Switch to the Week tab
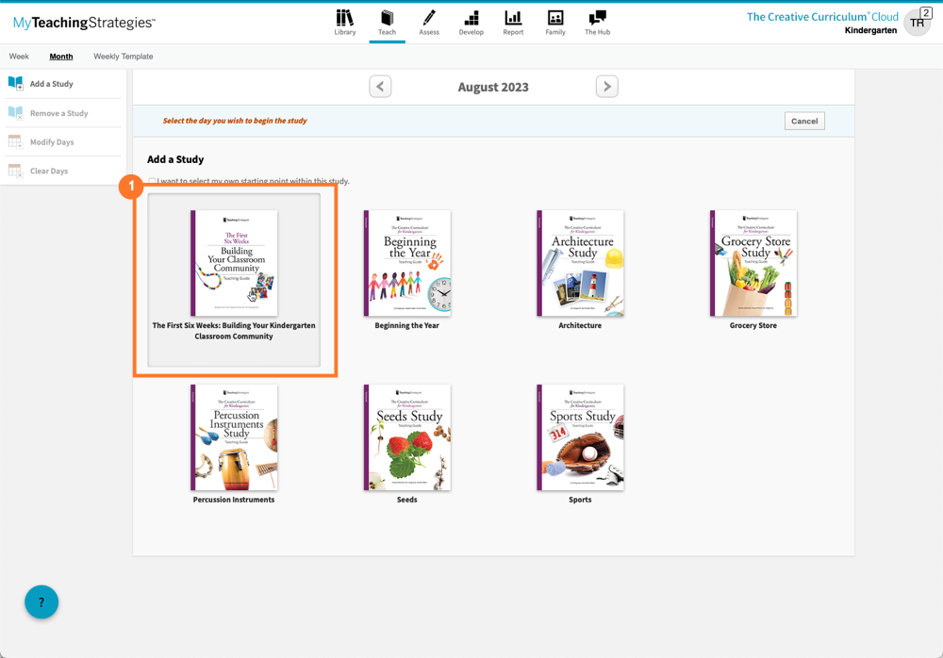 click(19, 57)
